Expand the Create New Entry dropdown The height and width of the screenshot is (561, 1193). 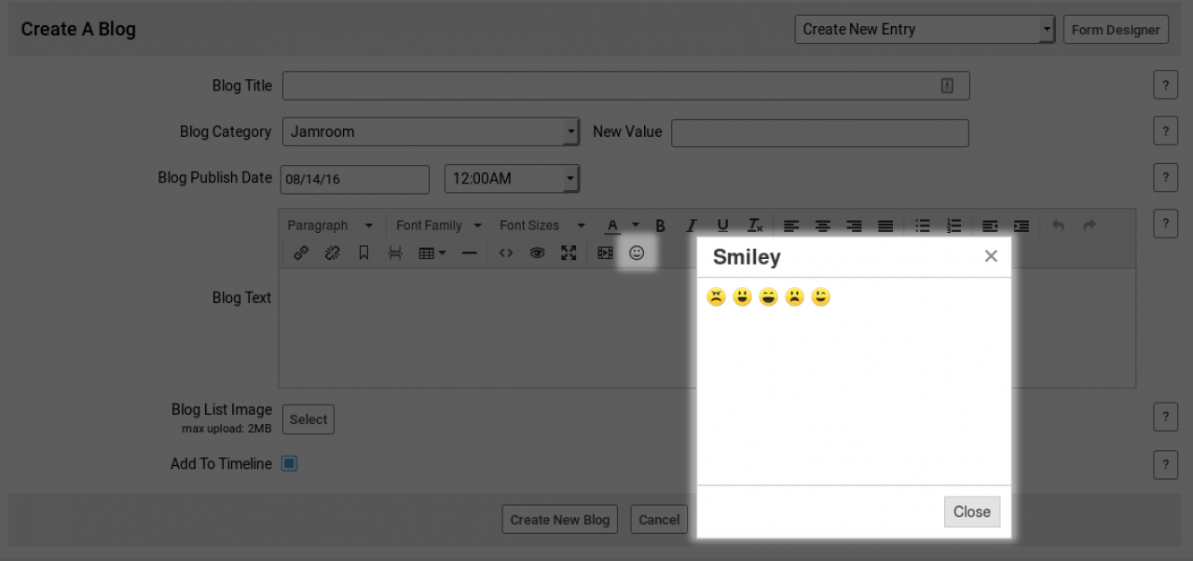pyautogui.click(x=925, y=30)
